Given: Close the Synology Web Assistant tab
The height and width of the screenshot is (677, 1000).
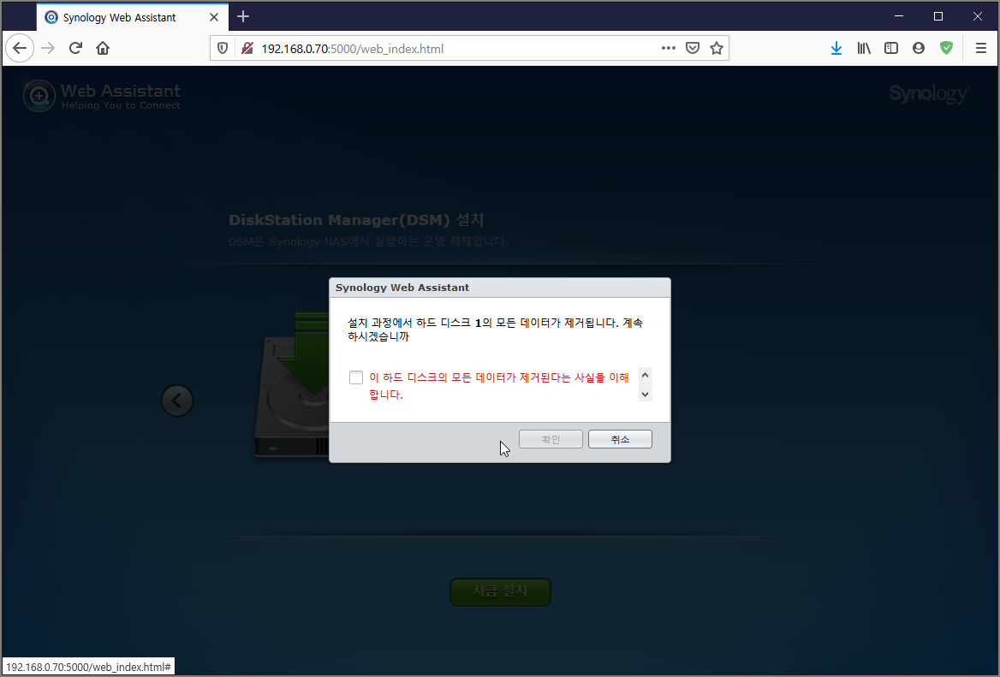Looking at the screenshot, I should [214, 17].
